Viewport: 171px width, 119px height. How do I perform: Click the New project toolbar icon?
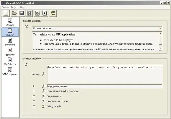pos(6,13)
